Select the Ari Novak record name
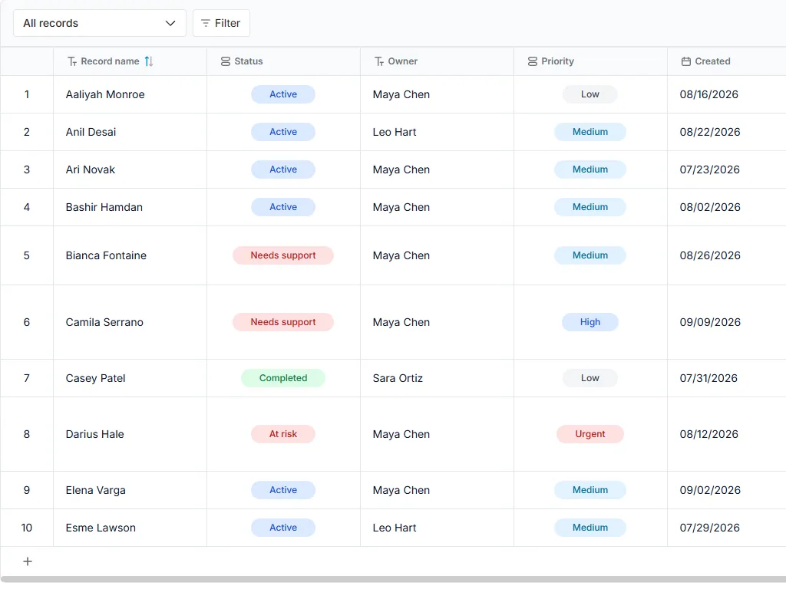Viewport: 786px width, 589px height. 91,169
